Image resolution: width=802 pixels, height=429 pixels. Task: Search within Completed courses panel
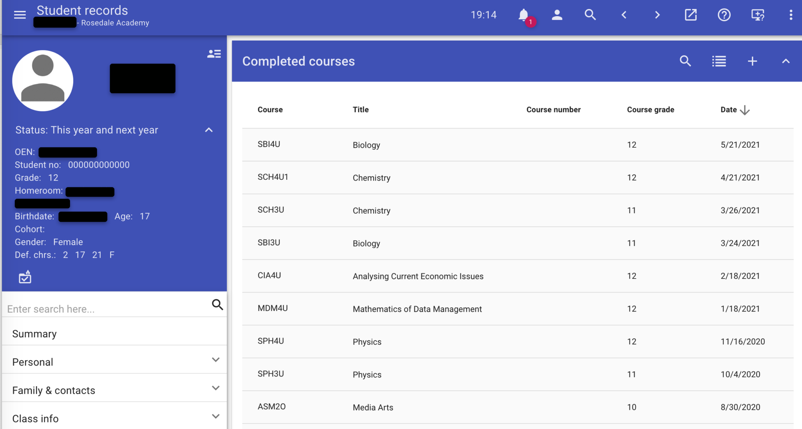[x=685, y=61]
